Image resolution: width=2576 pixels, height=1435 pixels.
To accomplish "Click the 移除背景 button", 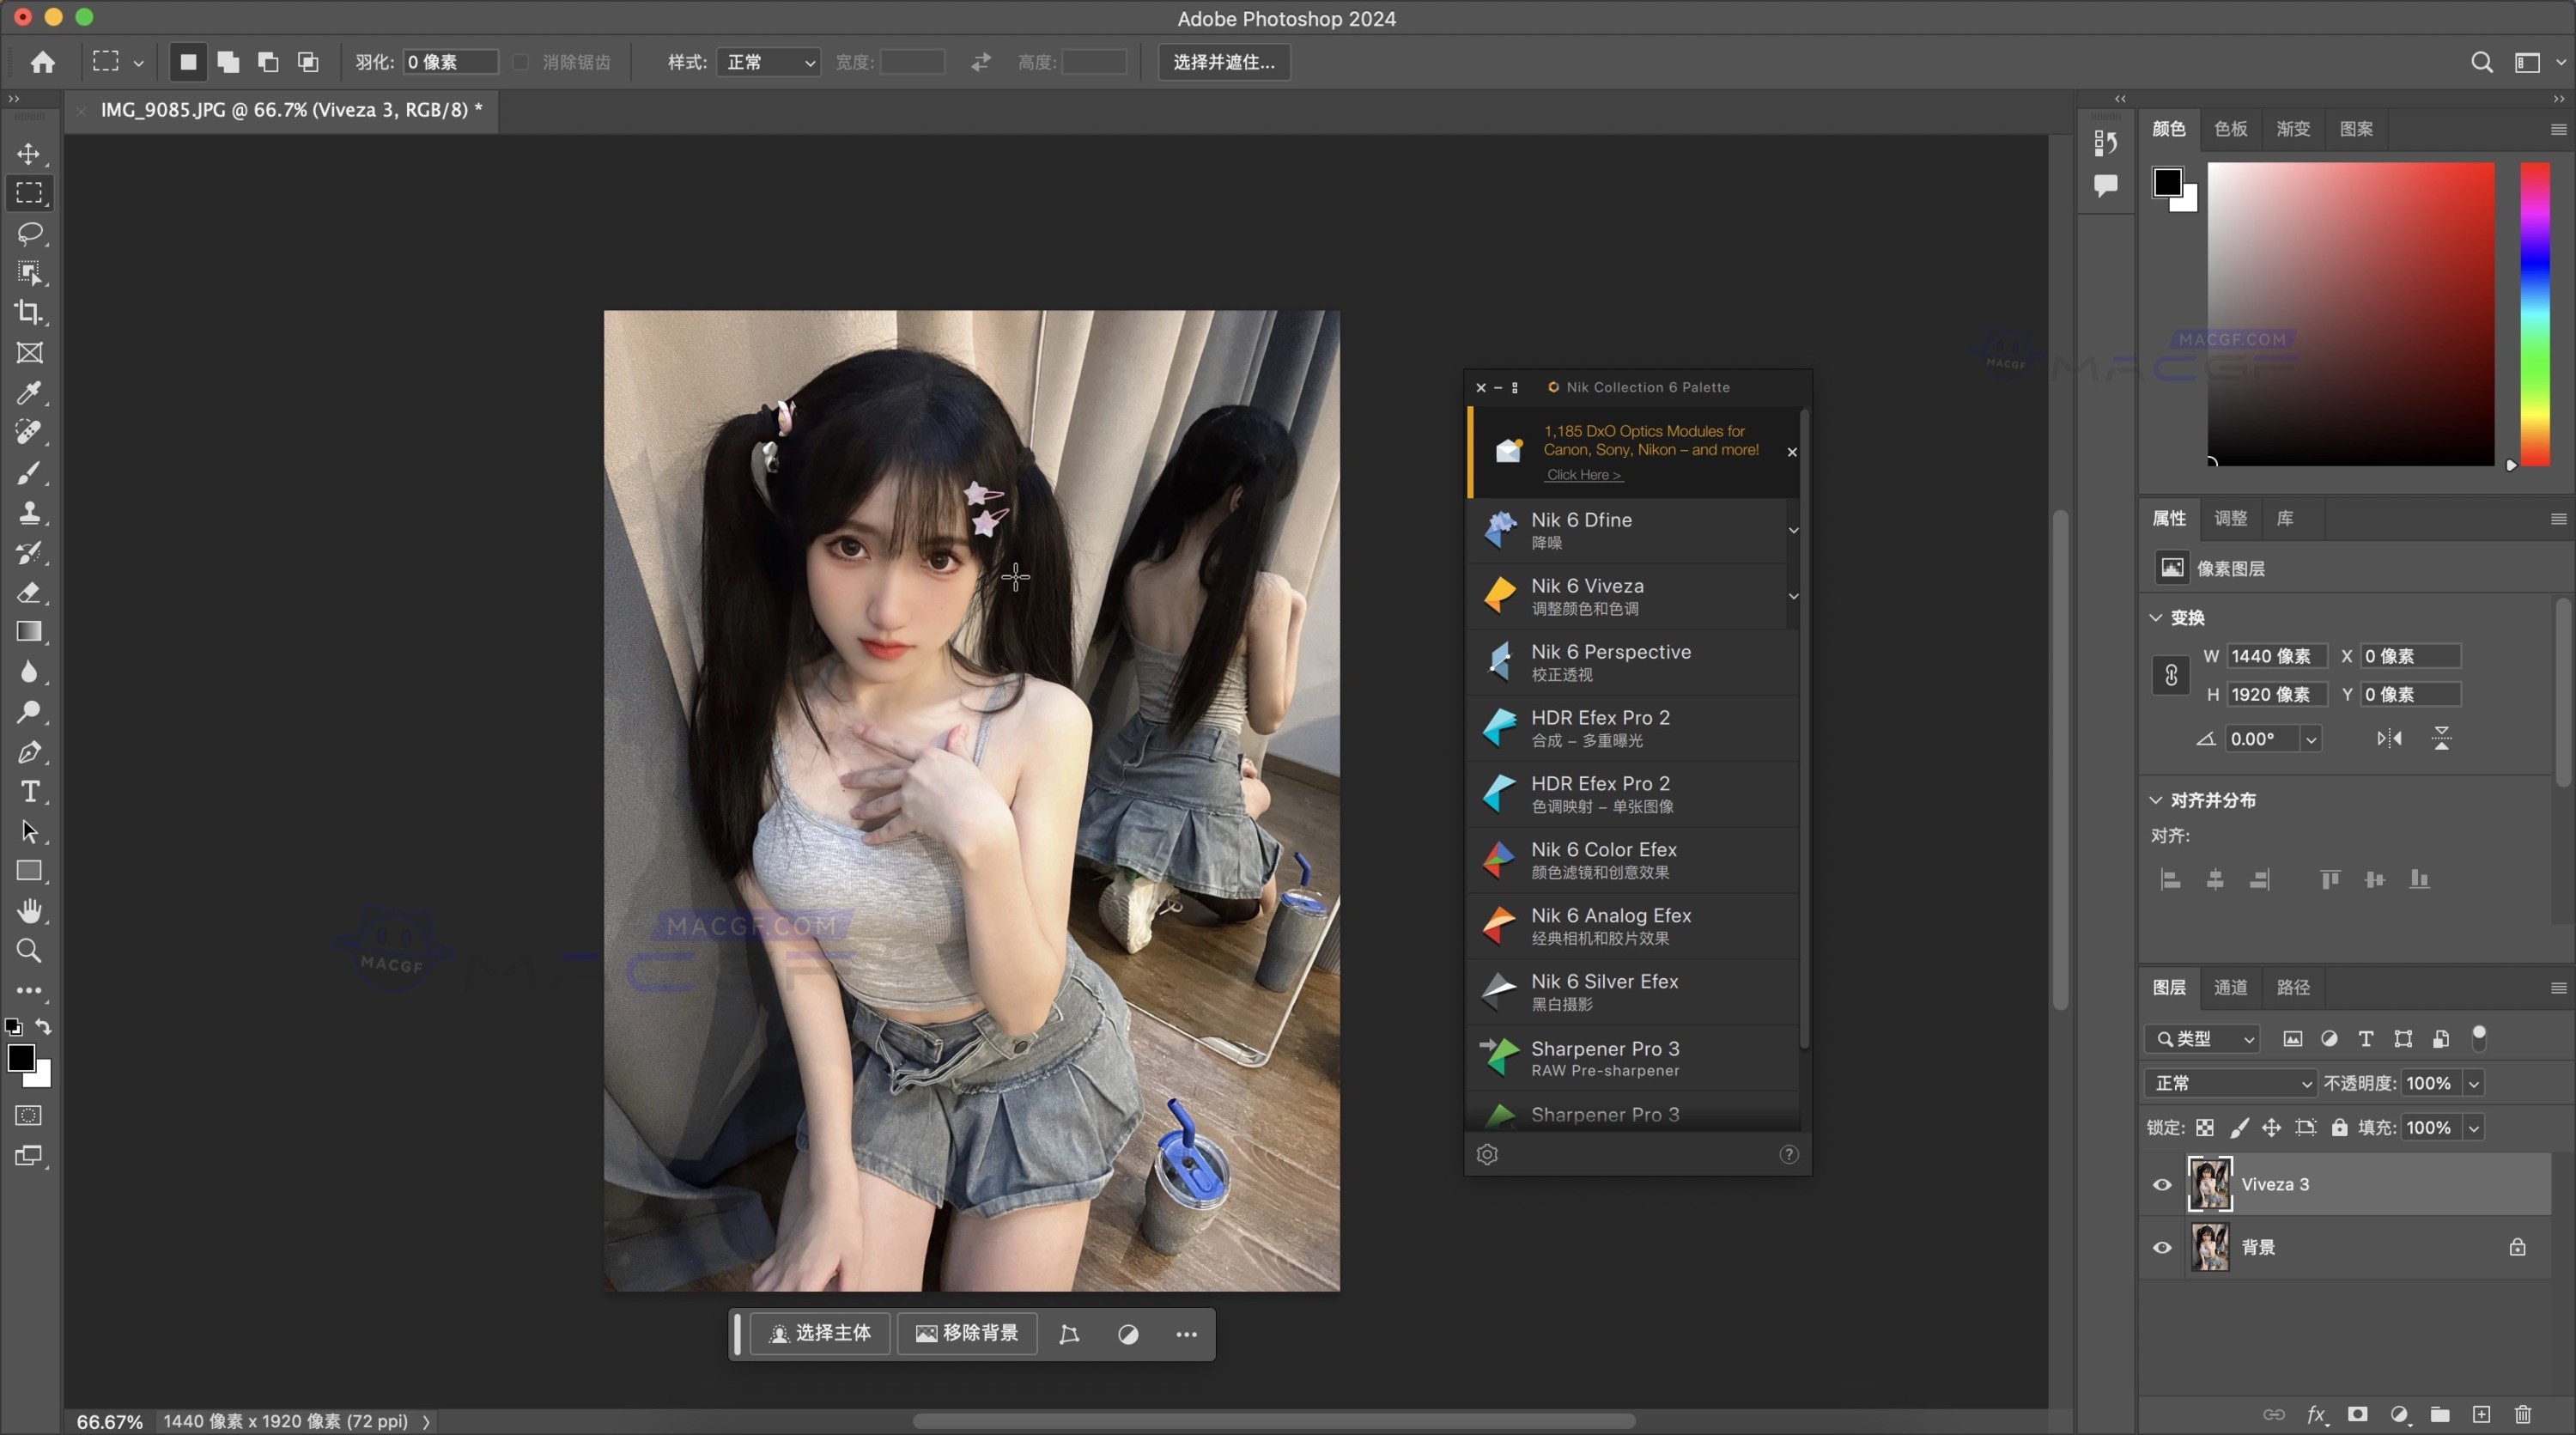I will click(966, 1334).
